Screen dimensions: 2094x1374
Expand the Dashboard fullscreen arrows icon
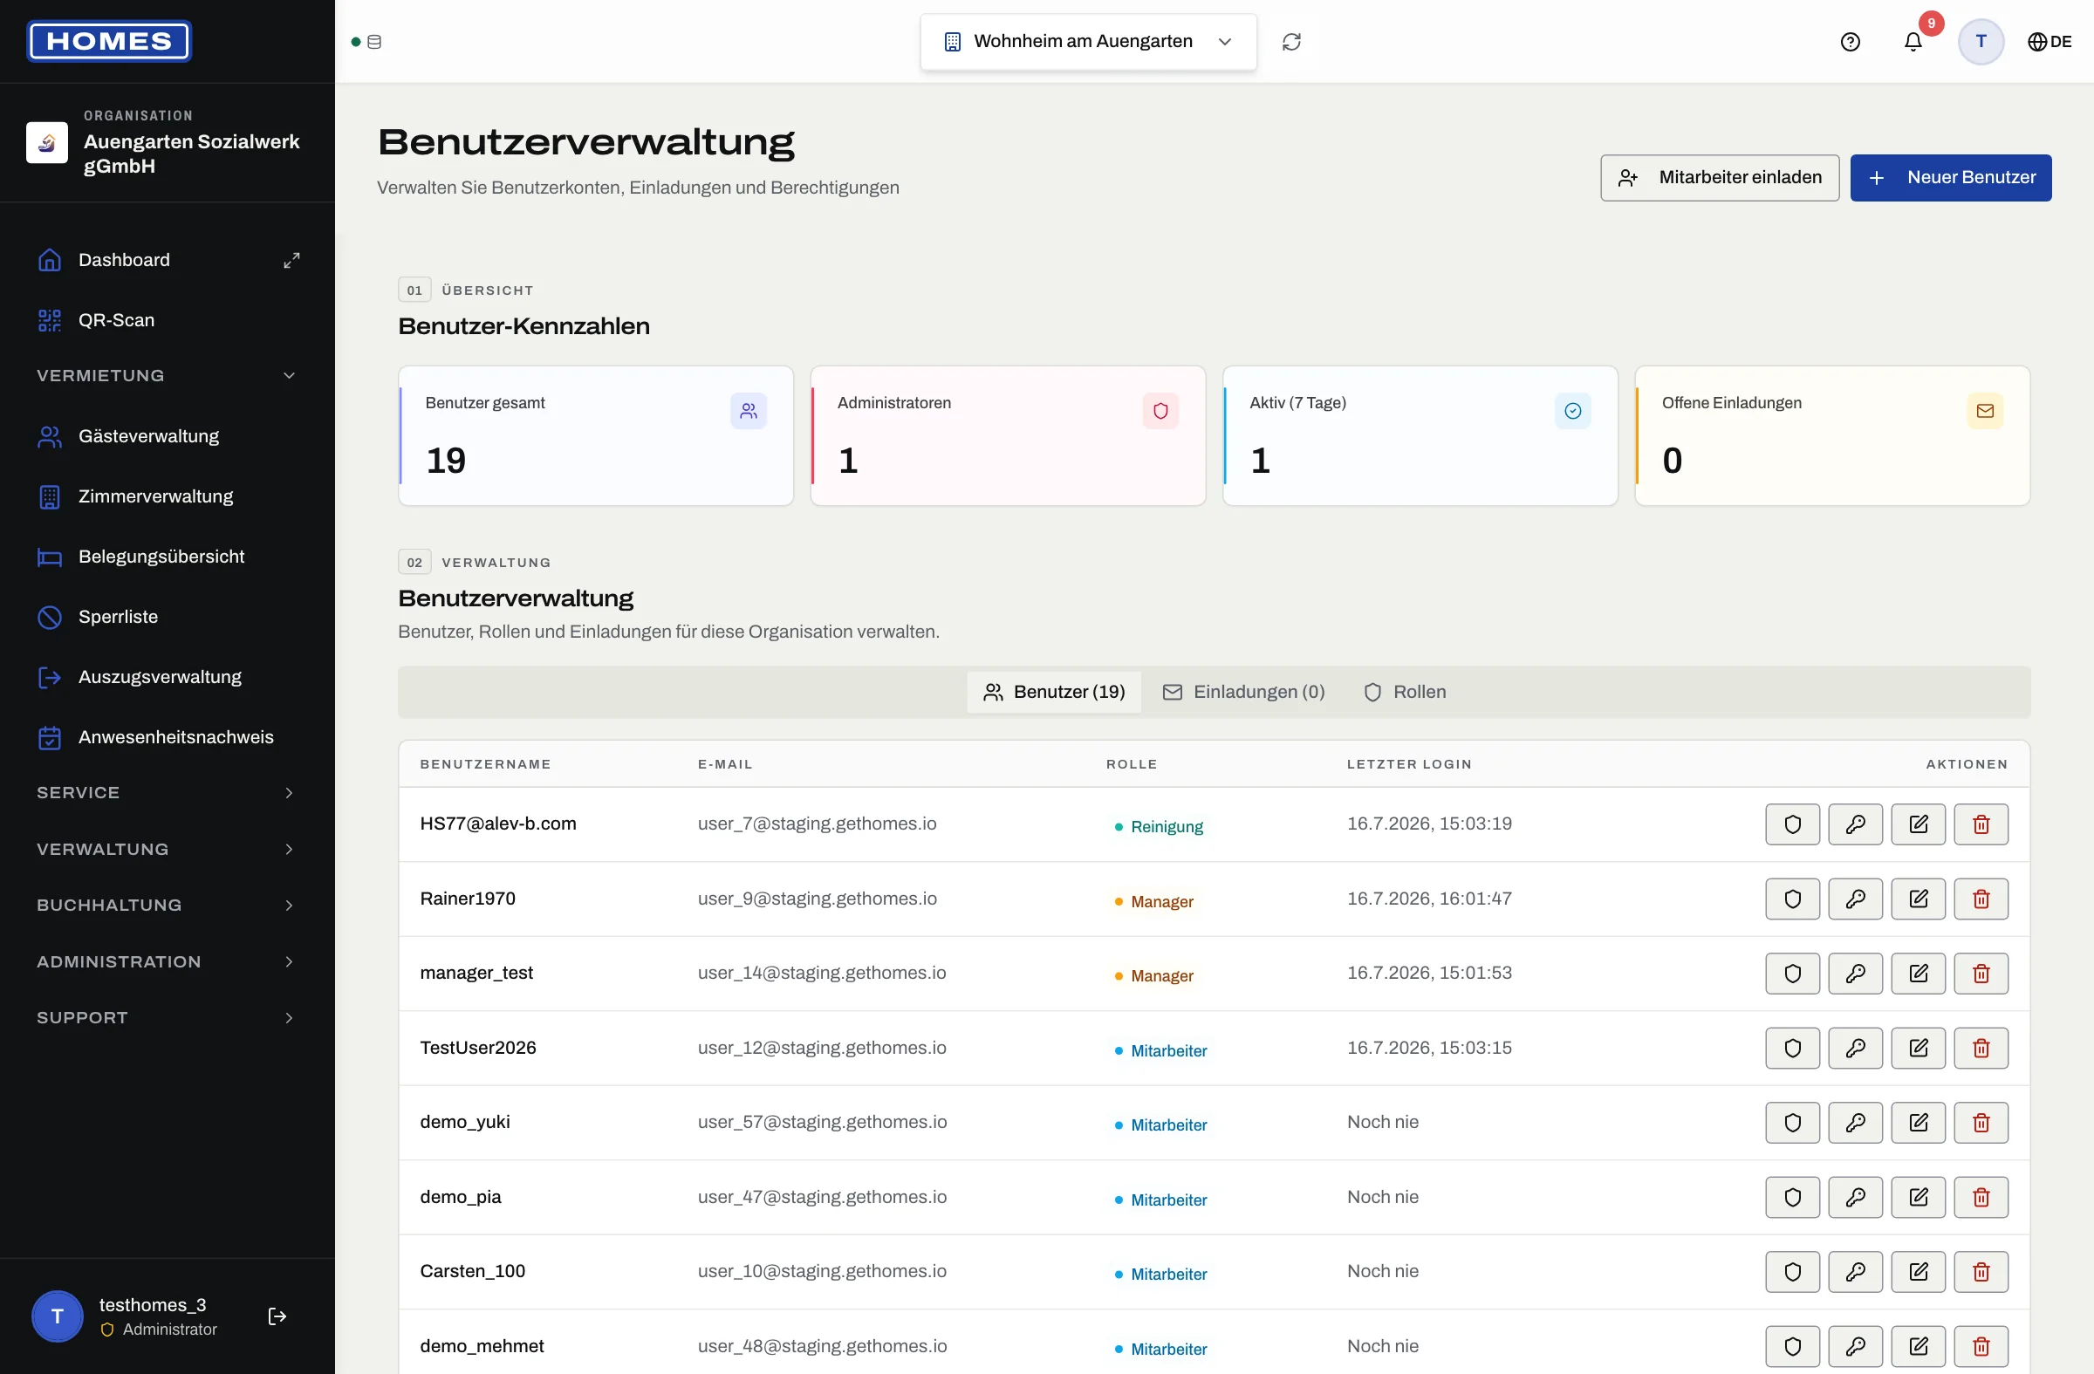coord(291,260)
